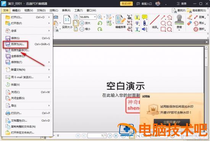
Task: Choose 复制完整的文件名(N) entry
Action: pos(27,127)
